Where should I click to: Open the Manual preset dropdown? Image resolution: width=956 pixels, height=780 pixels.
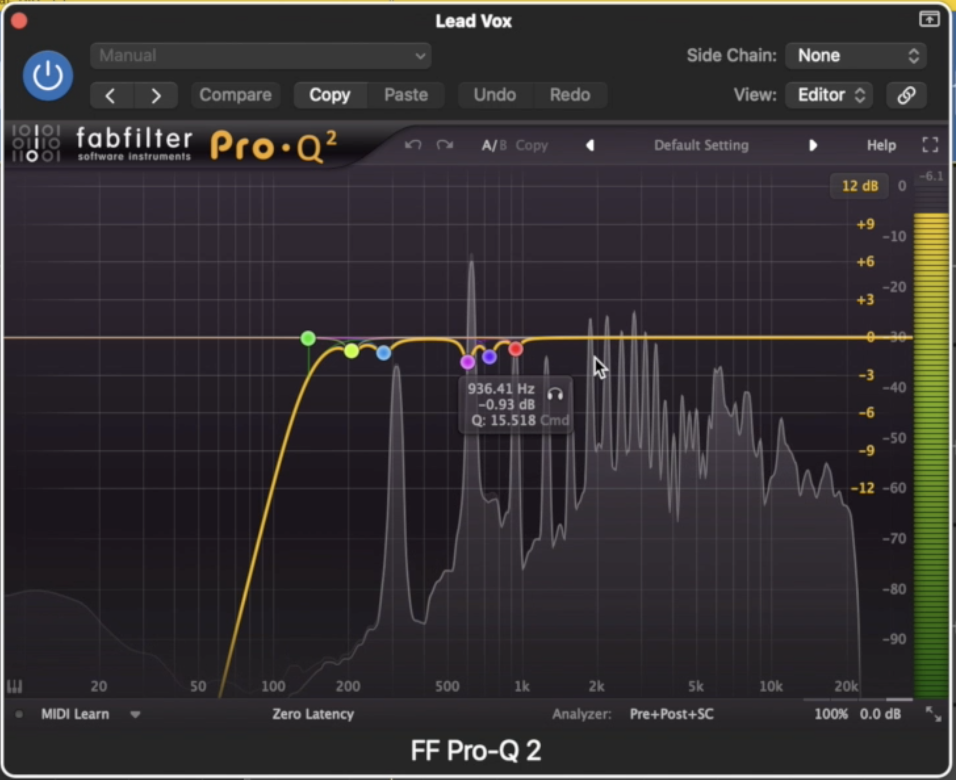(261, 56)
